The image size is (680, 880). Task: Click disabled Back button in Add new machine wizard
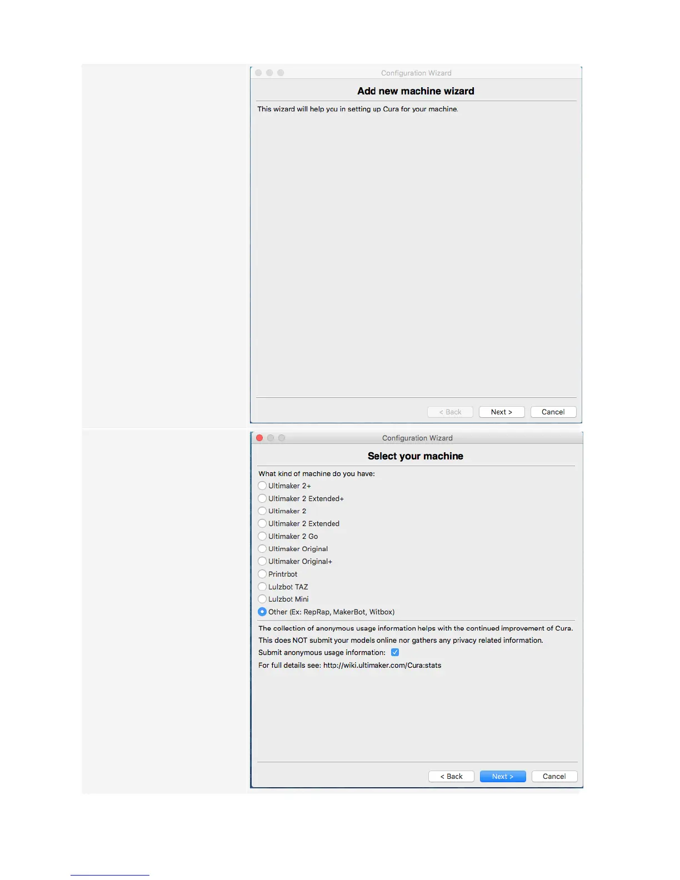(450, 412)
